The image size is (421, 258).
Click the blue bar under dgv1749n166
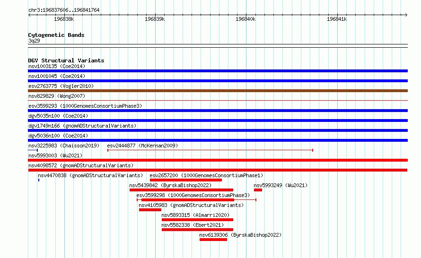pos(218,130)
